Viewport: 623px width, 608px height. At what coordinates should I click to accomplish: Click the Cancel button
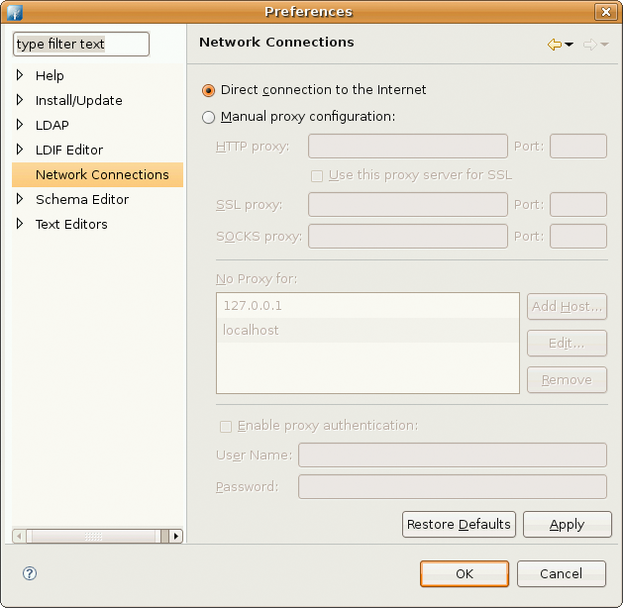click(561, 573)
